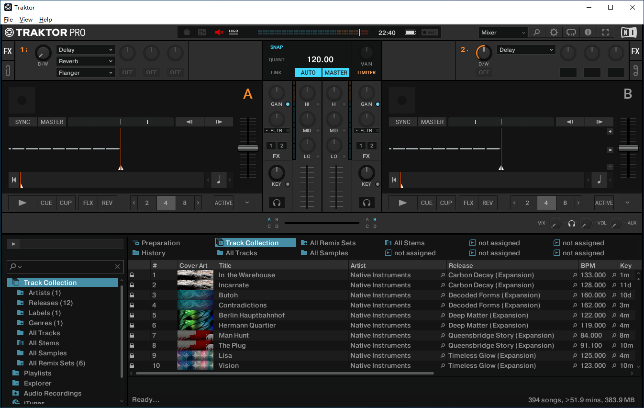
Task: Click cover art for Berlin Hauptbahnhof
Action: (x=195, y=315)
